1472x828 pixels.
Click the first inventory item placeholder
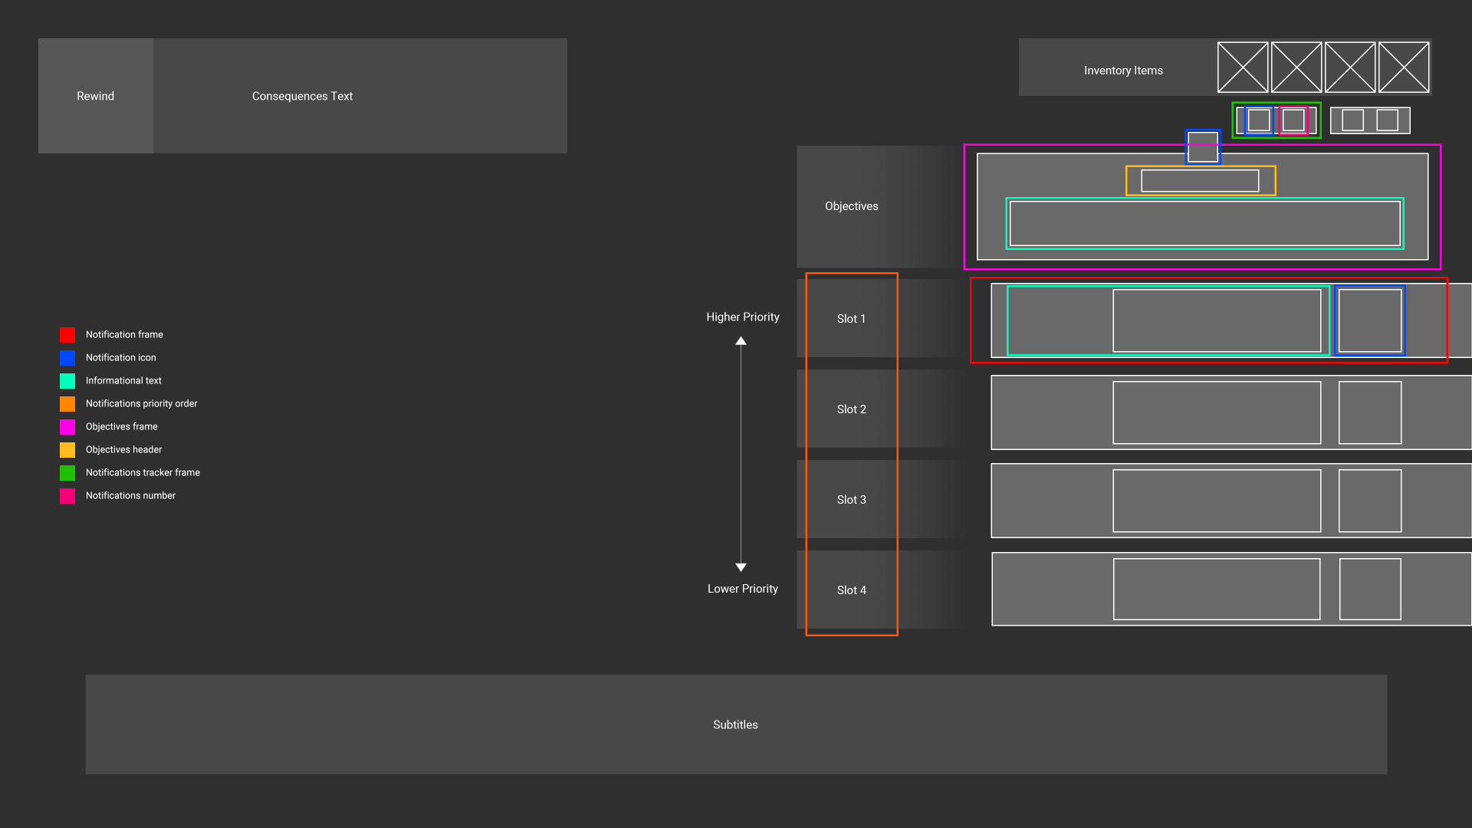tap(1243, 67)
